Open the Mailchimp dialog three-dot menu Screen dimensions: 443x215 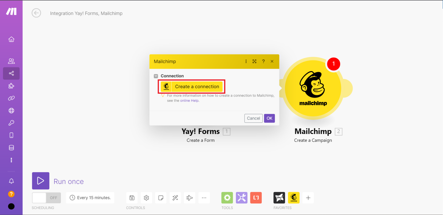pos(246,61)
